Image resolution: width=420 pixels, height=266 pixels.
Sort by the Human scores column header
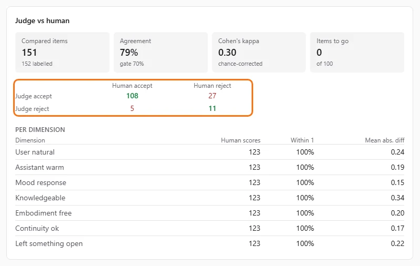pyautogui.click(x=241, y=140)
